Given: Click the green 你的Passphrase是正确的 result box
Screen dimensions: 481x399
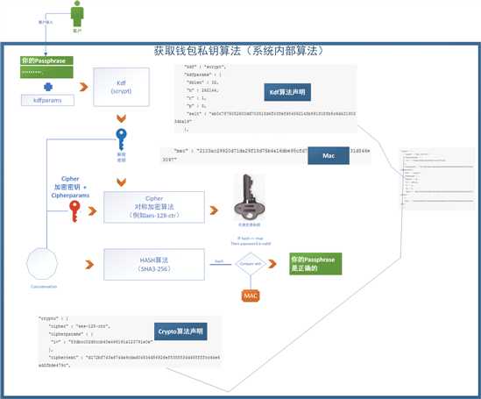Looking at the screenshot, I should click(x=315, y=264).
